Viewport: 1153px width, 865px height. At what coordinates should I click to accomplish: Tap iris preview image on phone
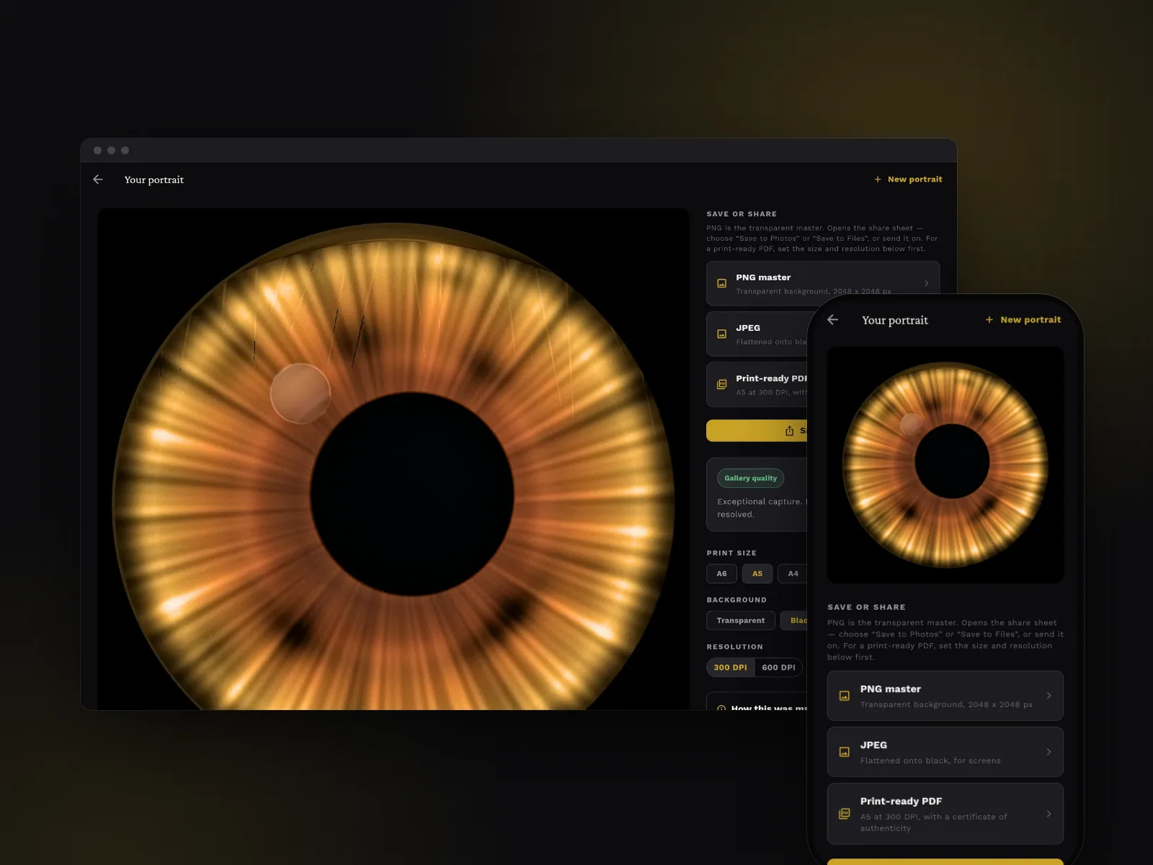pyautogui.click(x=945, y=465)
